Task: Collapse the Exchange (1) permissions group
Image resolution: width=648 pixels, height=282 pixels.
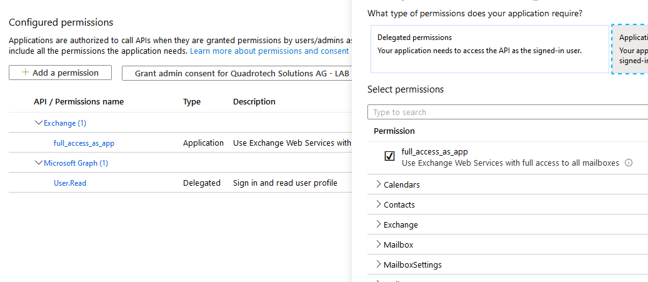Action: pyautogui.click(x=39, y=123)
